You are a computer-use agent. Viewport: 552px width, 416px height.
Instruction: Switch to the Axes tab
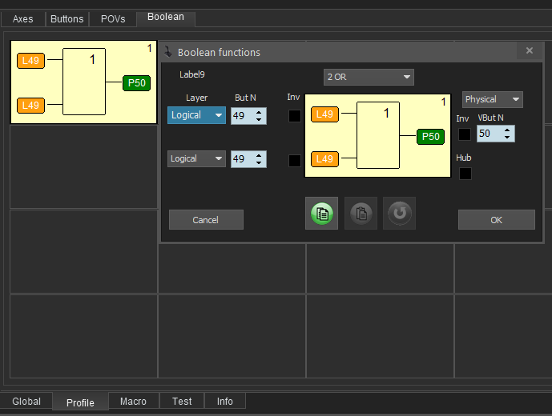(23, 18)
